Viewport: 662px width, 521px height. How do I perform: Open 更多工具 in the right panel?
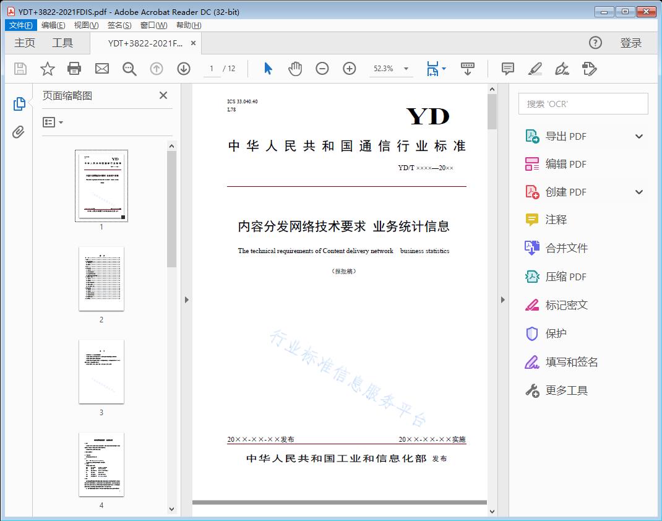pyautogui.click(x=567, y=390)
